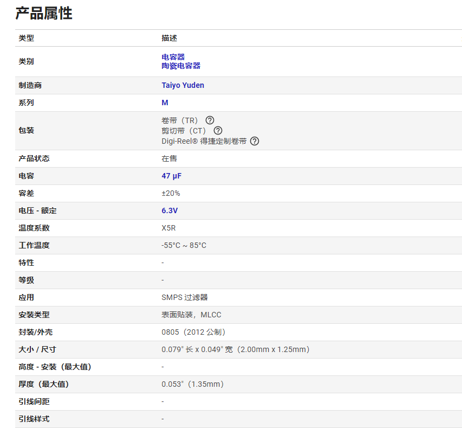Image resolution: width=462 pixels, height=428 pixels.
Task: Select the -55°C ~ 85°C value
Action: pyautogui.click(x=184, y=245)
